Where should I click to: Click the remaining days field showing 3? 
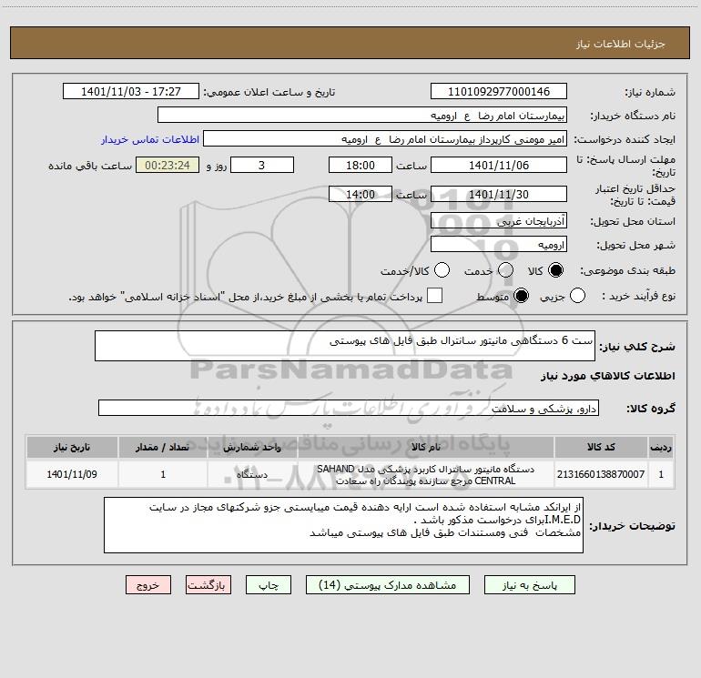click(262, 166)
